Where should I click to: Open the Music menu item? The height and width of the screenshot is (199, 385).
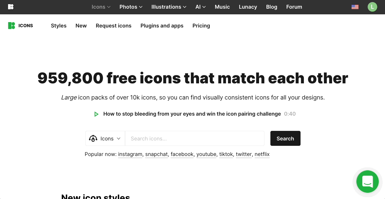[x=222, y=7]
